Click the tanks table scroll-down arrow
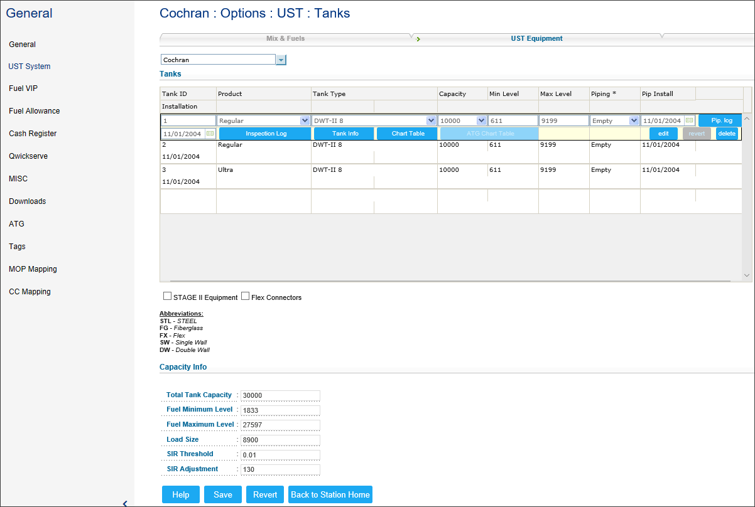The height and width of the screenshot is (507, 755). (x=747, y=275)
